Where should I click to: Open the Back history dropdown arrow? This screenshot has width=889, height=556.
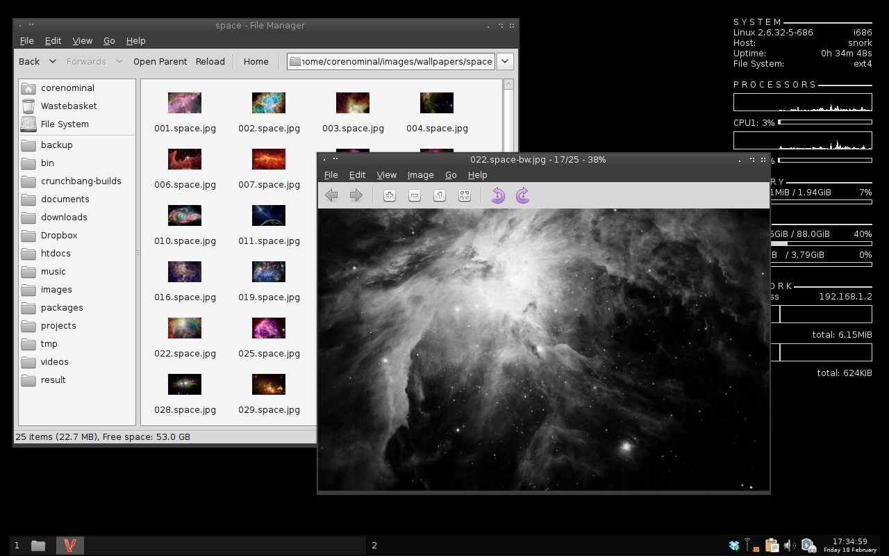tap(53, 61)
